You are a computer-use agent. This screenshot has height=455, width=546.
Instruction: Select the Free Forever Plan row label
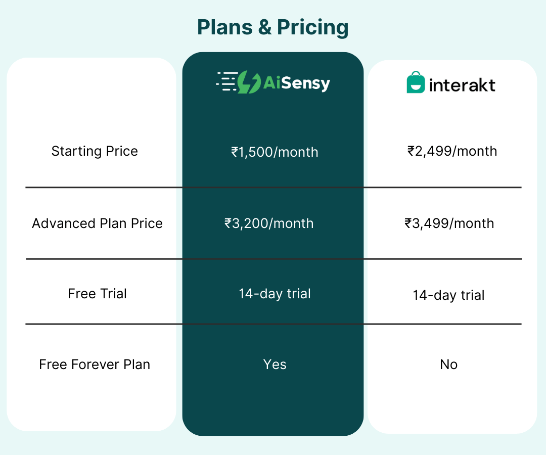[95, 365]
